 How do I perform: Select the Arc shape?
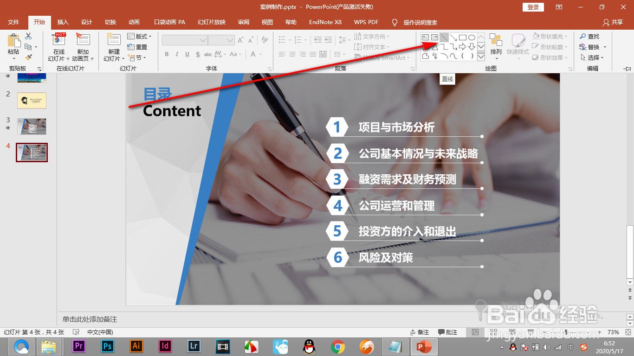[x=444, y=56]
